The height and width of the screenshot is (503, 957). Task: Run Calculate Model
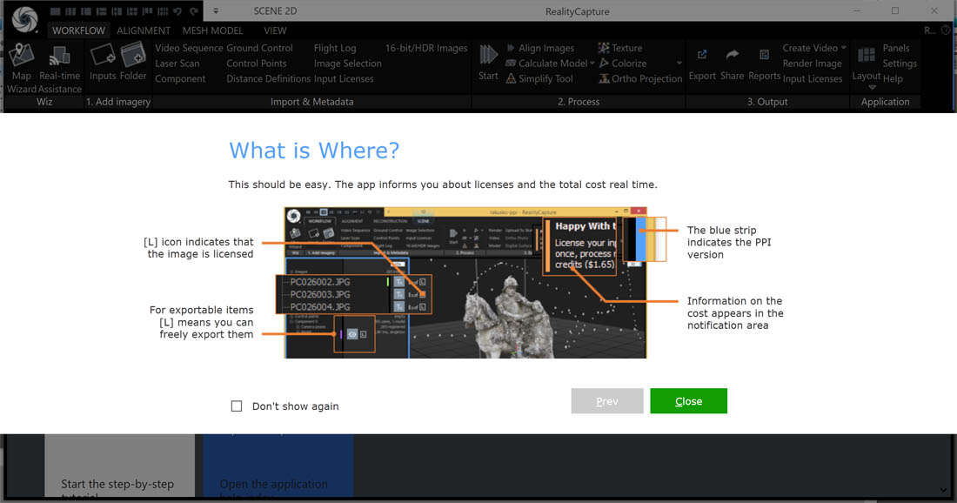(546, 63)
